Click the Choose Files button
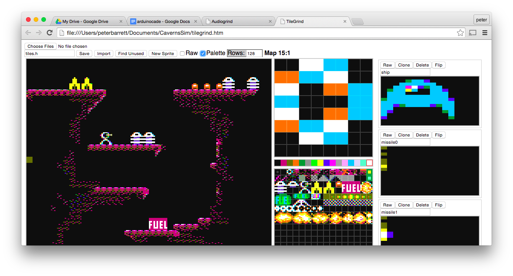The image size is (513, 276). click(x=41, y=46)
